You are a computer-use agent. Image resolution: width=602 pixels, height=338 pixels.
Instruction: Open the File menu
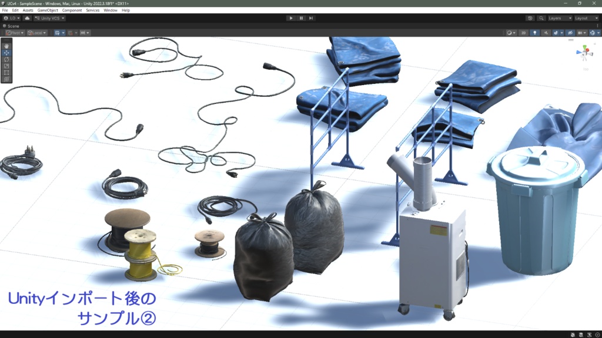5,11
